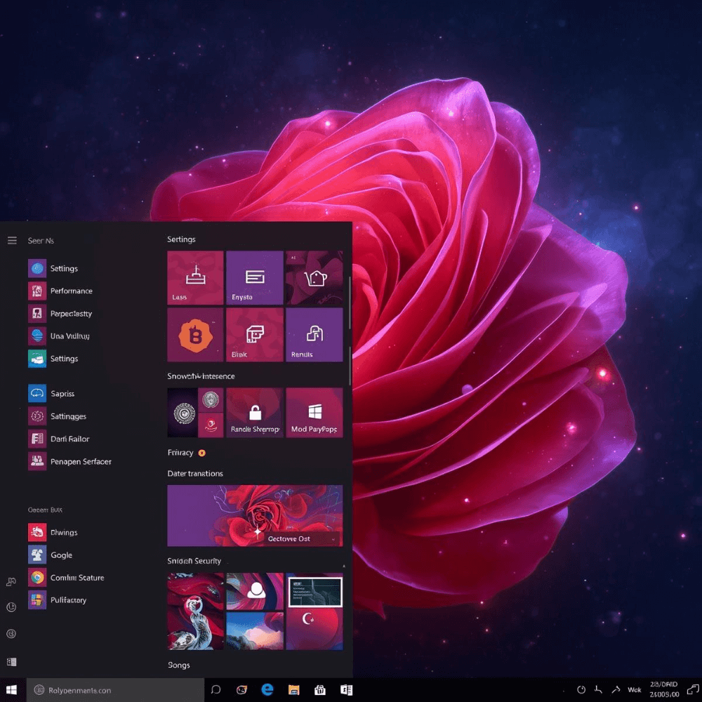Click the orange B tile
Viewport: 702px width, 702px height.
[195, 335]
